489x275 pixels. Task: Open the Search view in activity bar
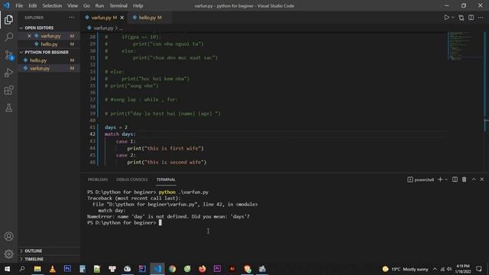8,37
